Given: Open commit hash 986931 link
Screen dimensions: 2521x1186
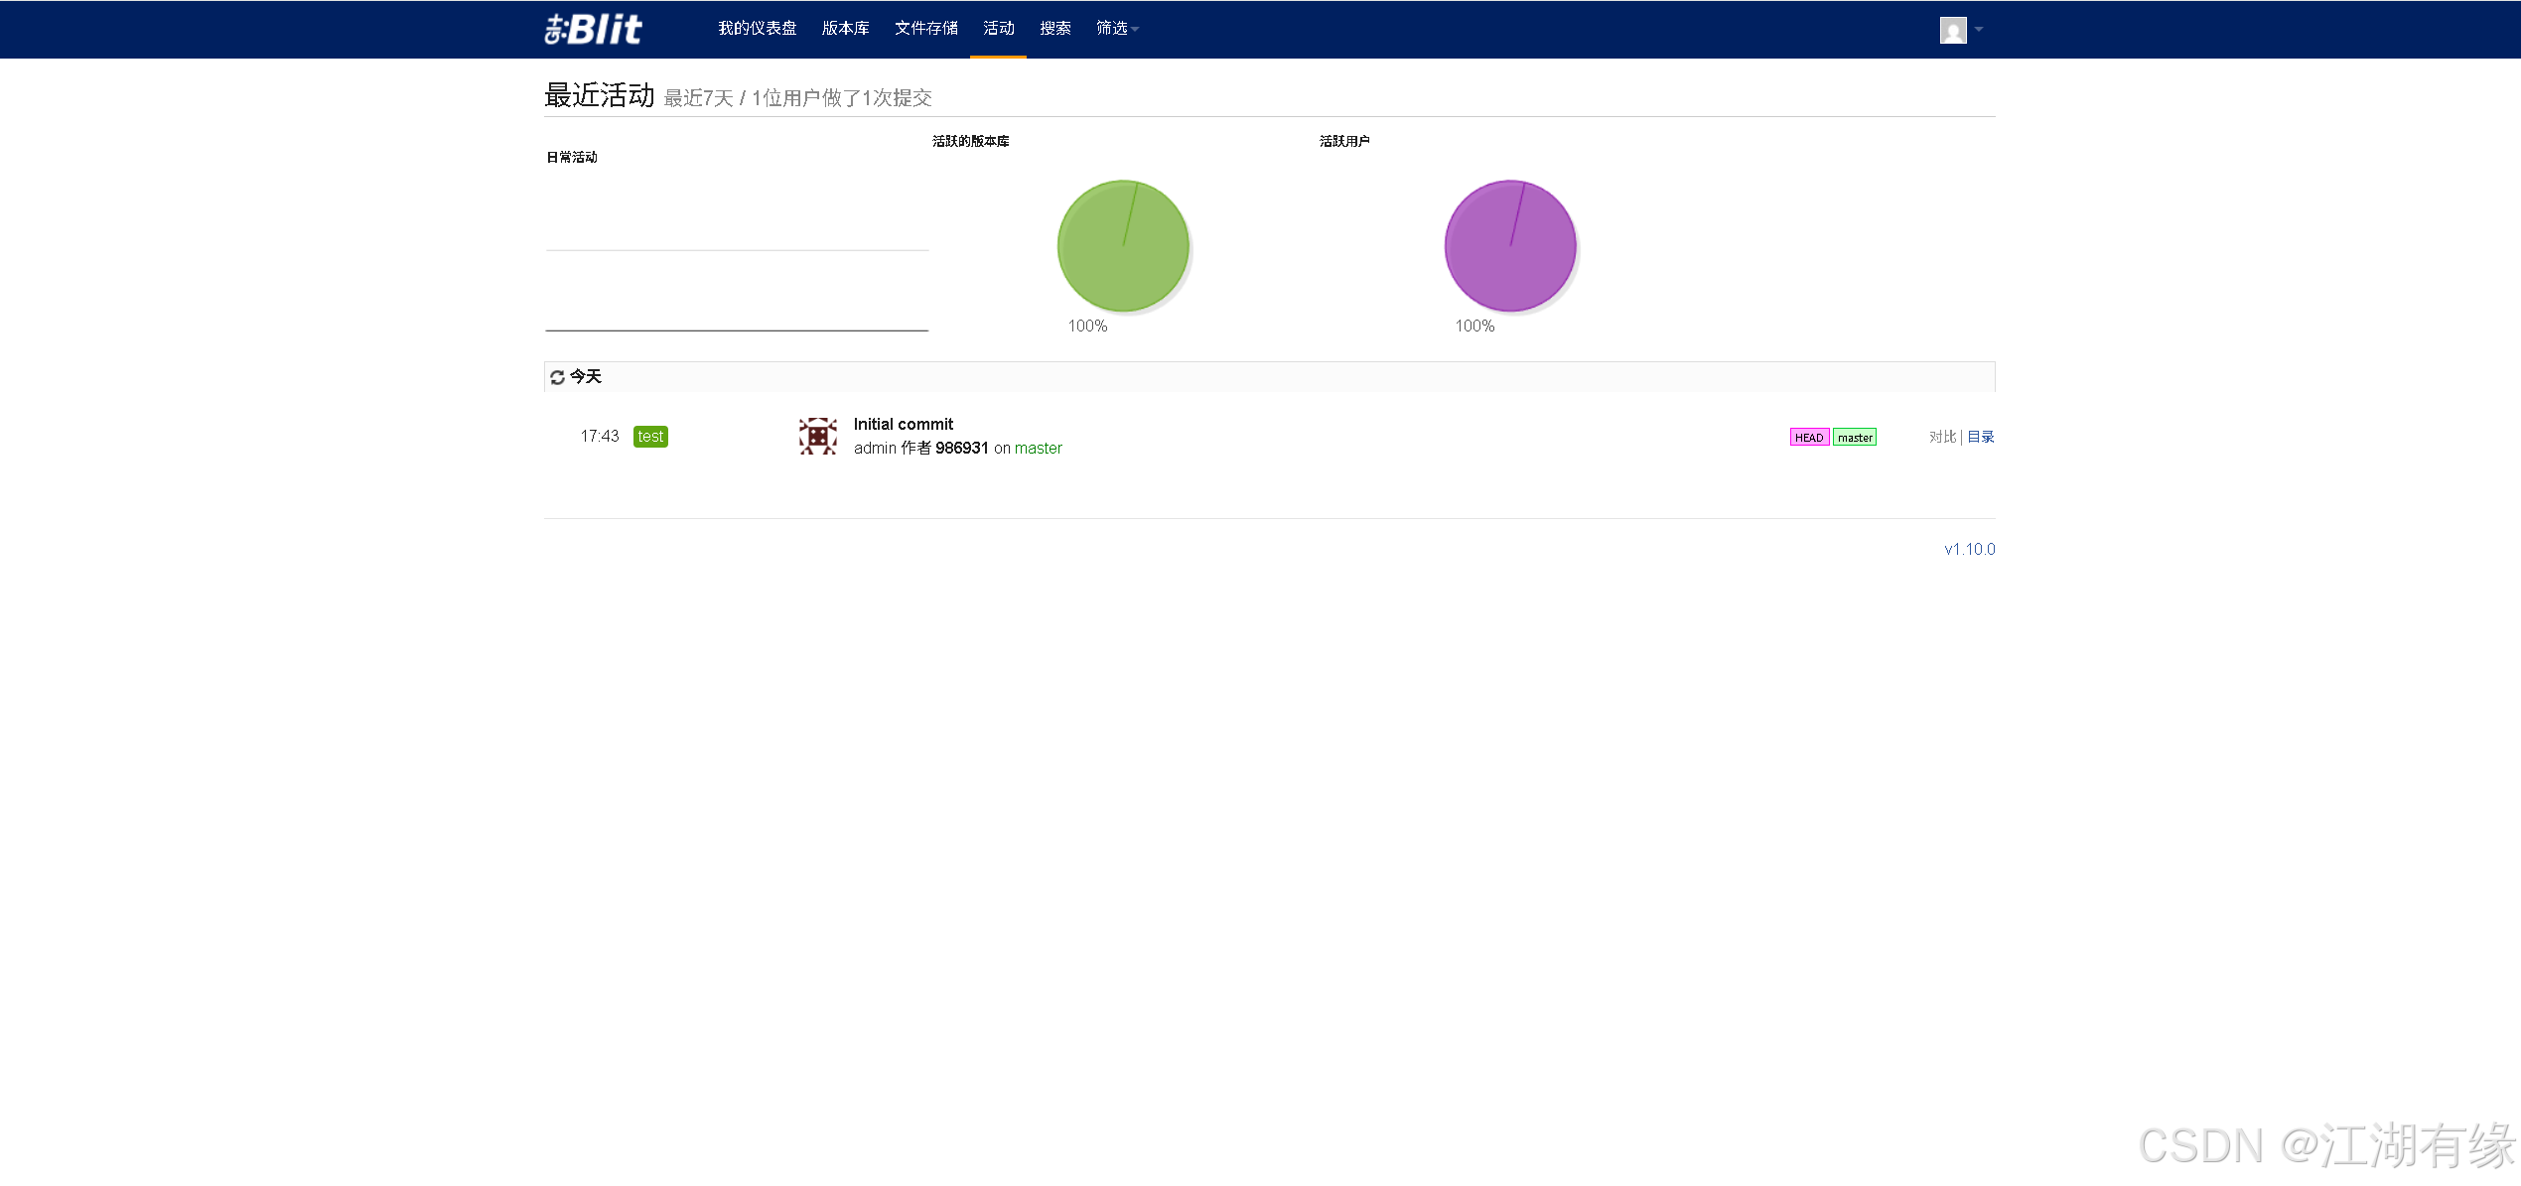Looking at the screenshot, I should 961,449.
